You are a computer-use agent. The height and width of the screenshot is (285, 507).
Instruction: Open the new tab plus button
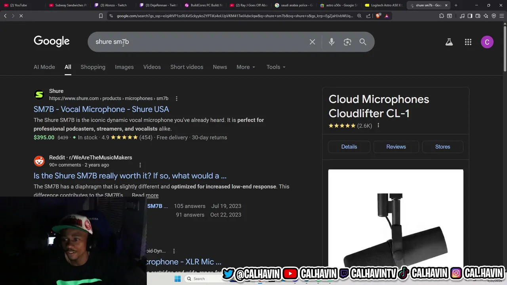pos(456,5)
